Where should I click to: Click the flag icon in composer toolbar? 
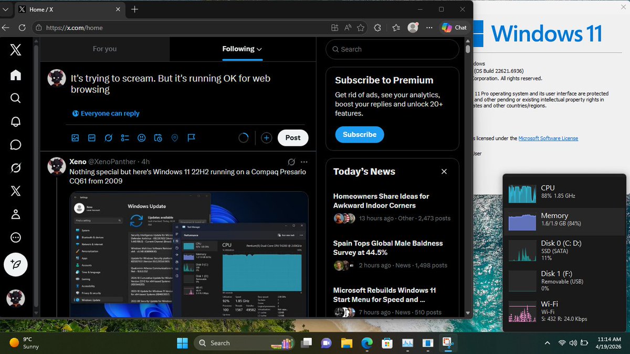[192, 138]
